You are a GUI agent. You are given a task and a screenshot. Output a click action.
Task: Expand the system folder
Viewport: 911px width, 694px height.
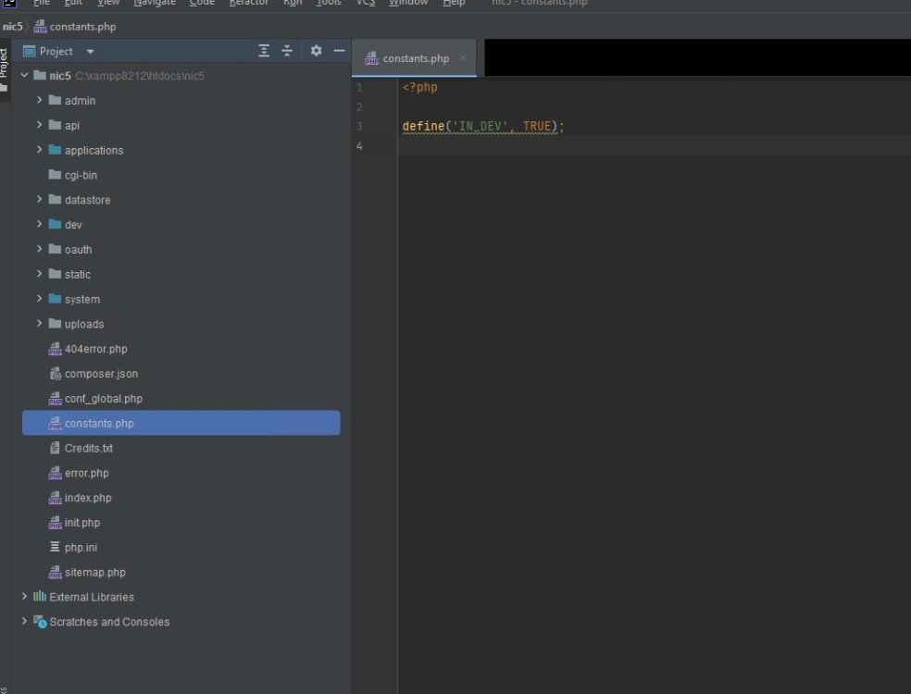coord(39,299)
